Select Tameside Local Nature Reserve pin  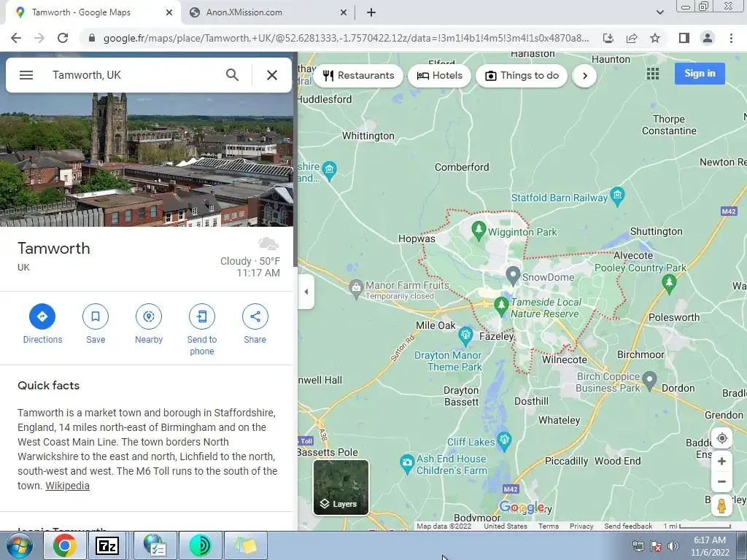(501, 306)
